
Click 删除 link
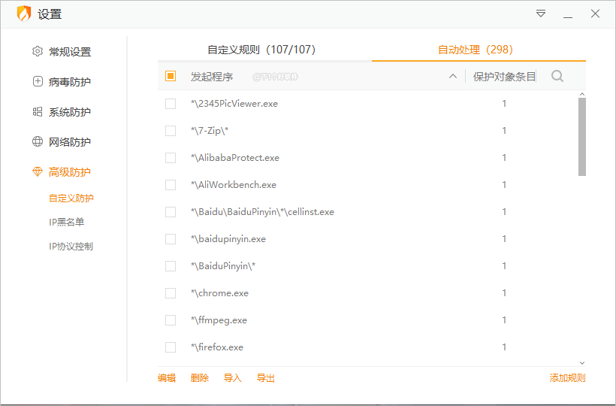click(200, 378)
